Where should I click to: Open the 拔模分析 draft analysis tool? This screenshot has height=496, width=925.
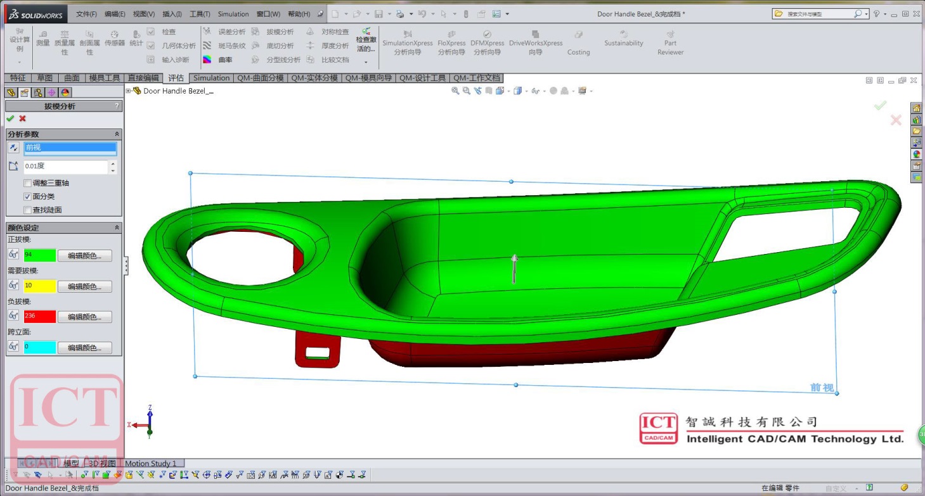click(273, 32)
